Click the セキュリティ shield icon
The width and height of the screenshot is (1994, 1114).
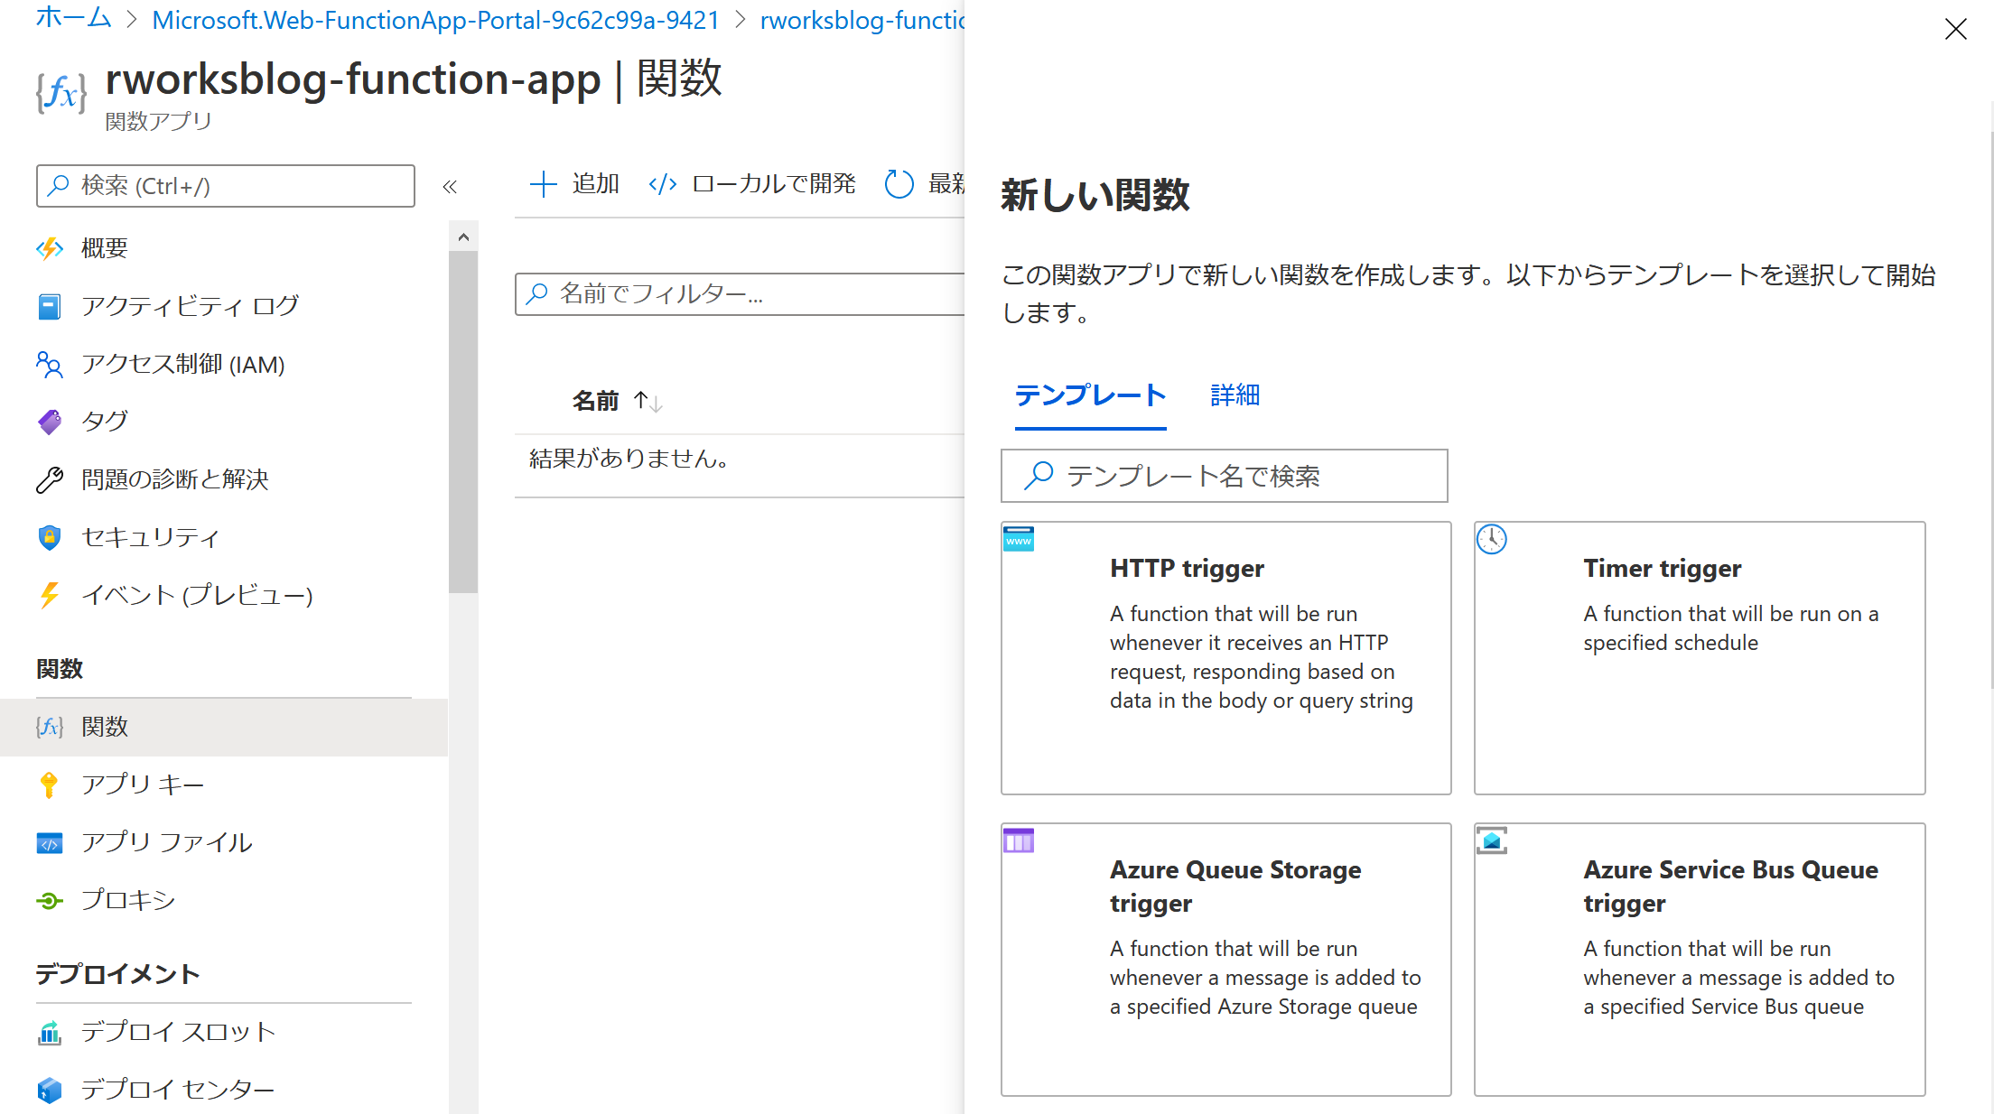[50, 537]
